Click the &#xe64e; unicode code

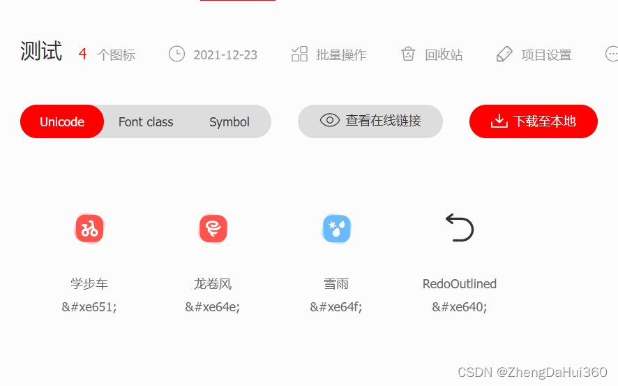213,306
